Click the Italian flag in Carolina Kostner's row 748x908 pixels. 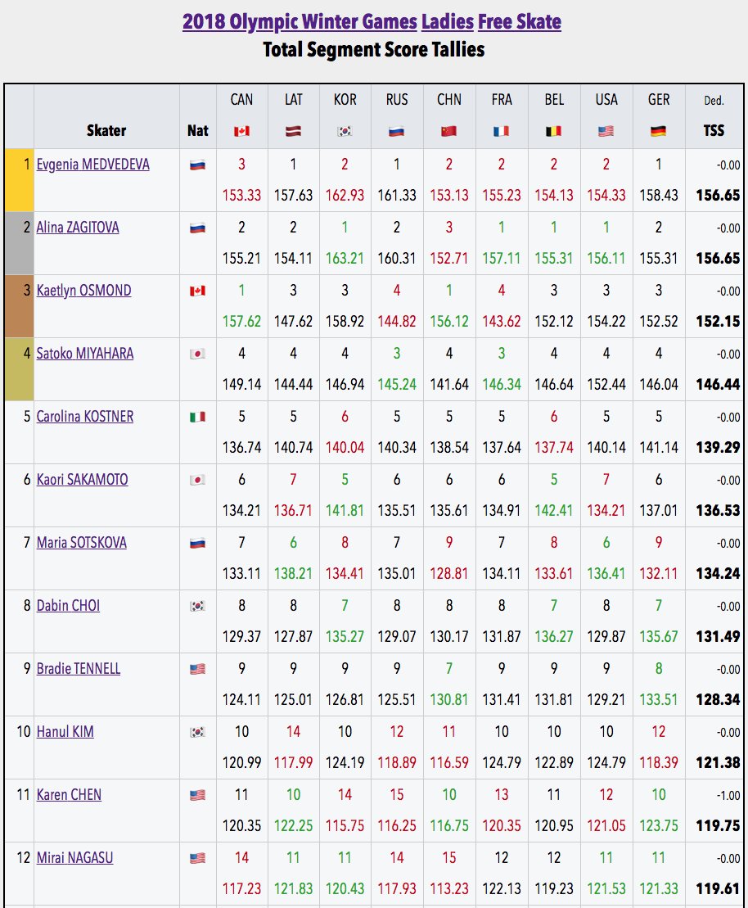point(197,417)
